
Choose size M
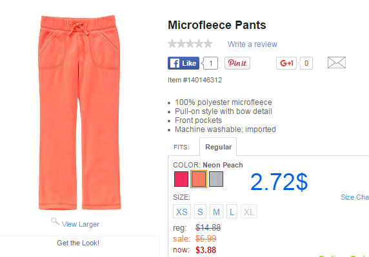[216, 211]
